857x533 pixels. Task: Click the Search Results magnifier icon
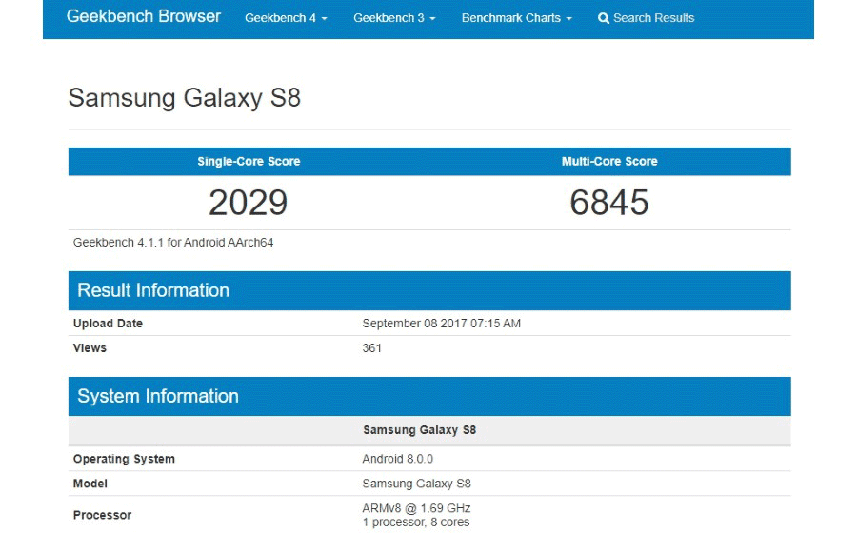[x=604, y=19]
